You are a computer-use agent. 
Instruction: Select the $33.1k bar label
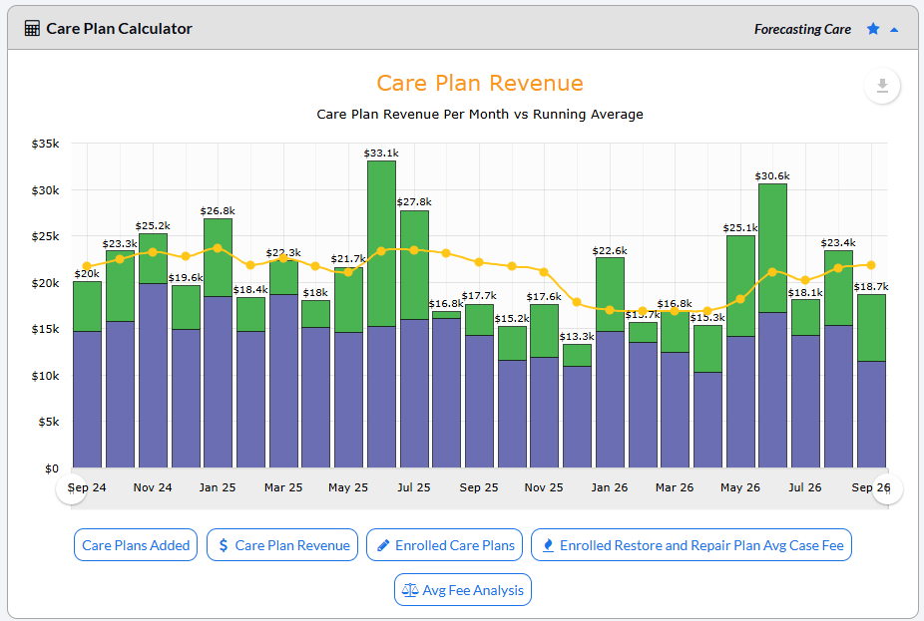tap(381, 154)
